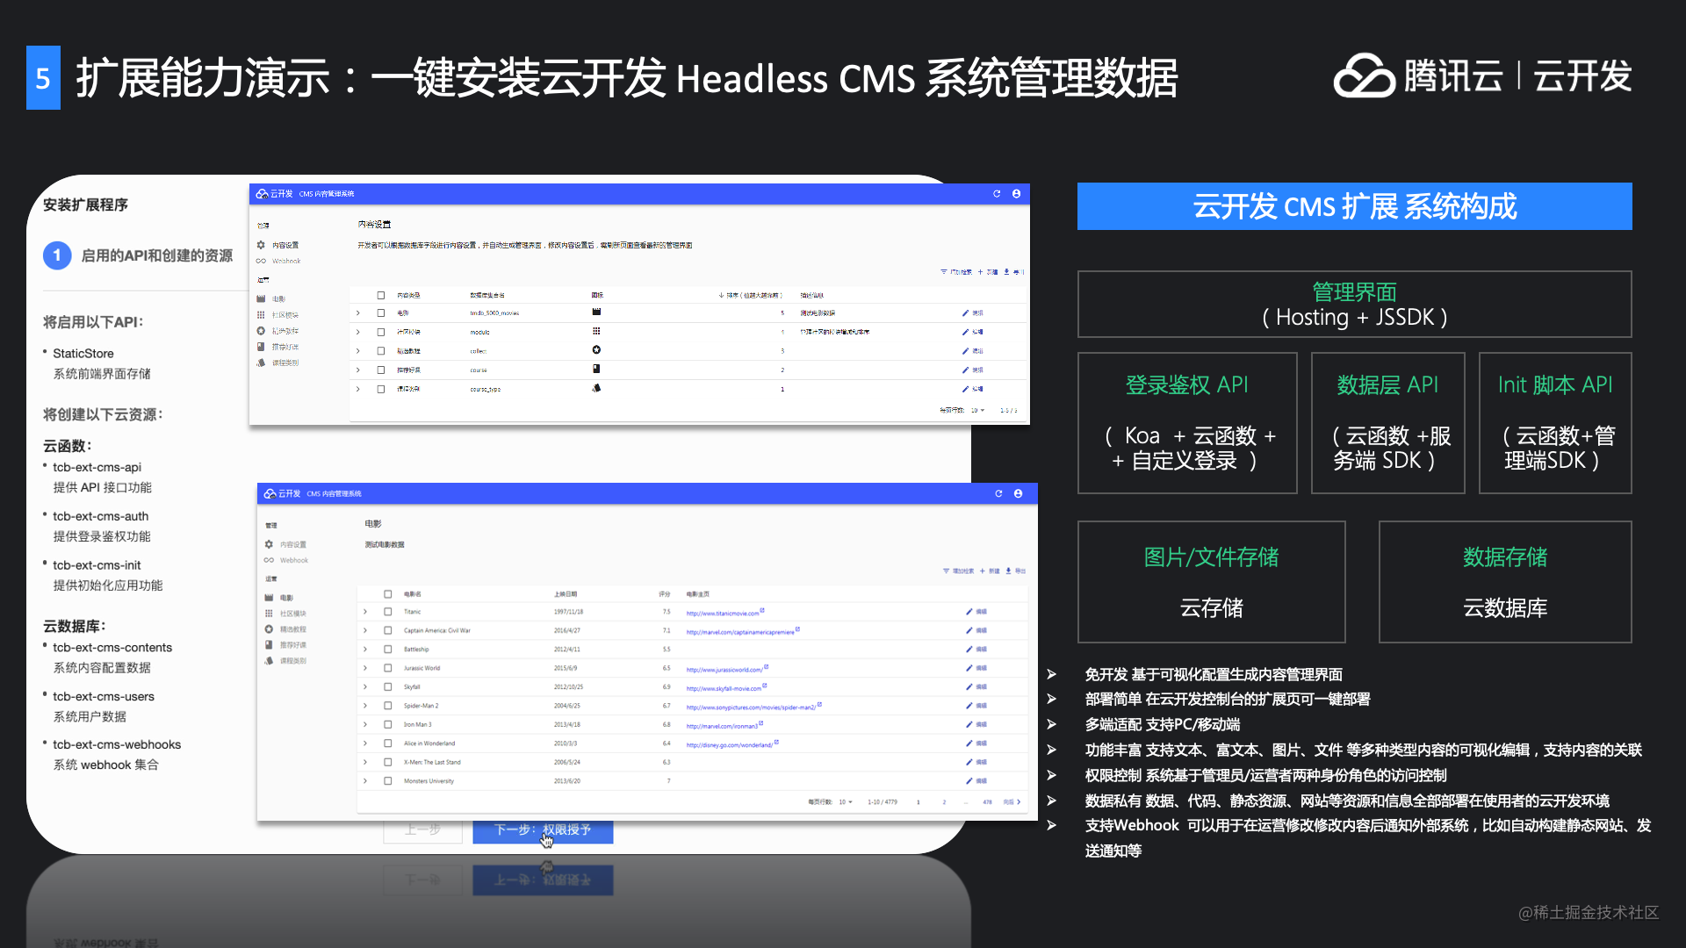Click refresh icon in upper 内容设置 CMS window
Viewport: 1686px width, 948px height.
coord(997,194)
